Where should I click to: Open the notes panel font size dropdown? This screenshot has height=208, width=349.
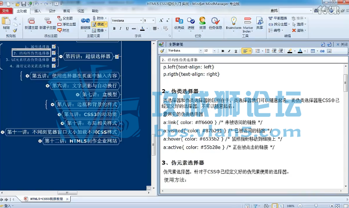coord(214,51)
